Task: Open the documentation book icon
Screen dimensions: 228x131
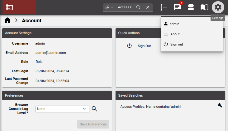Action: coord(204,7)
